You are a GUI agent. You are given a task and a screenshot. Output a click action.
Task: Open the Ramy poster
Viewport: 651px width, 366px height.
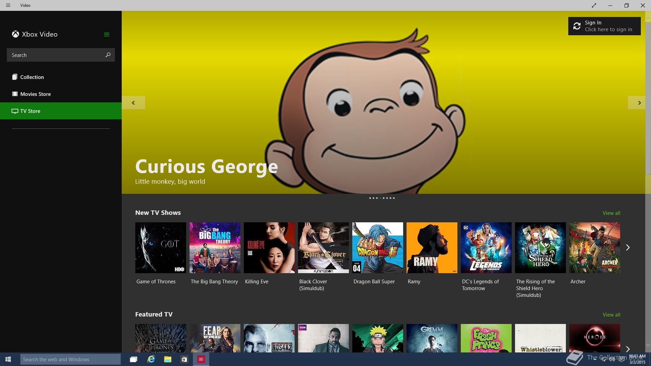(x=432, y=248)
